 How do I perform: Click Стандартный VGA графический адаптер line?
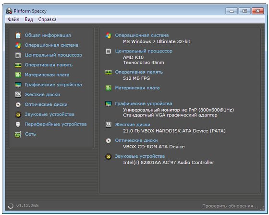click(x=170, y=115)
